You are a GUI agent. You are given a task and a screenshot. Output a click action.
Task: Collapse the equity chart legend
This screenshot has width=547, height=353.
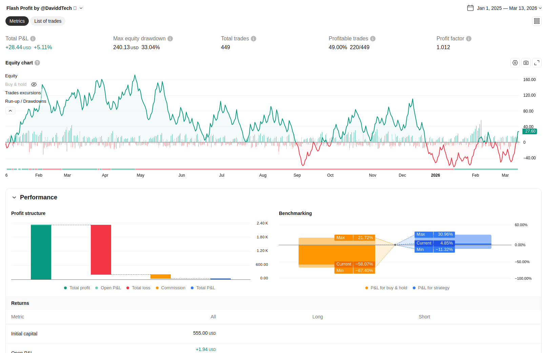pos(10,111)
